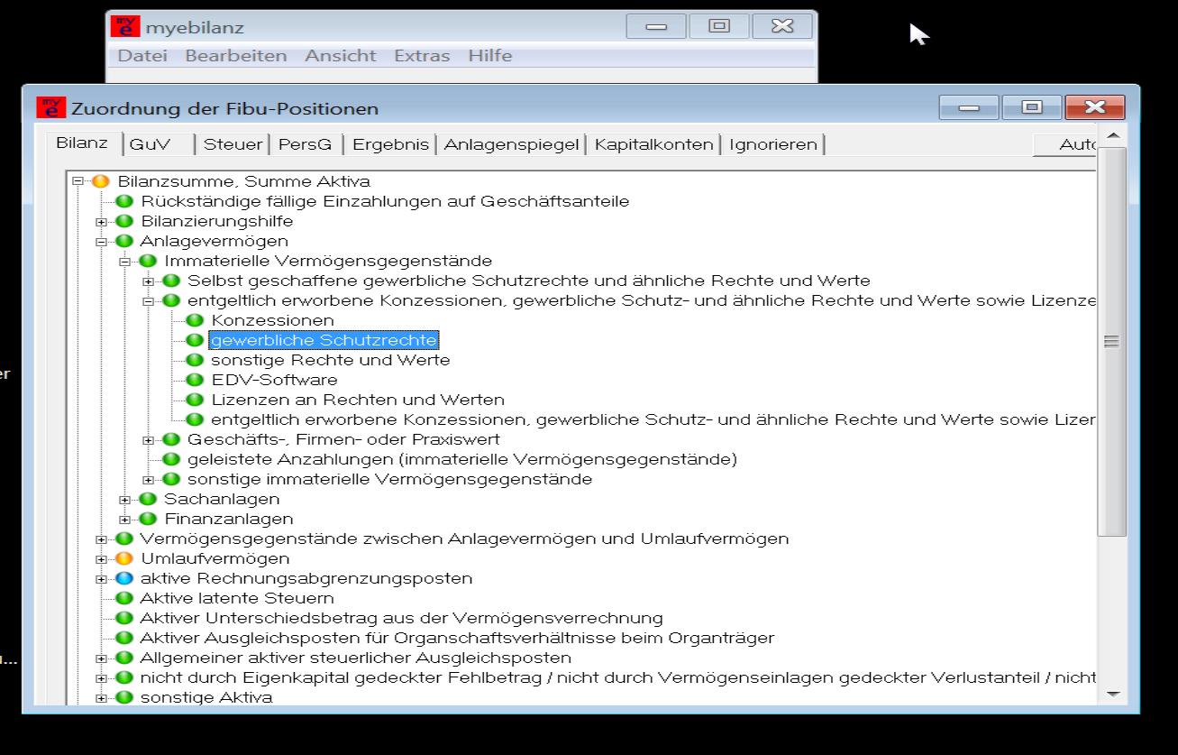Click the blue dot of aktive Rechnungsabgrenzungsposten
The height and width of the screenshot is (755, 1178).
pyautogui.click(x=123, y=578)
